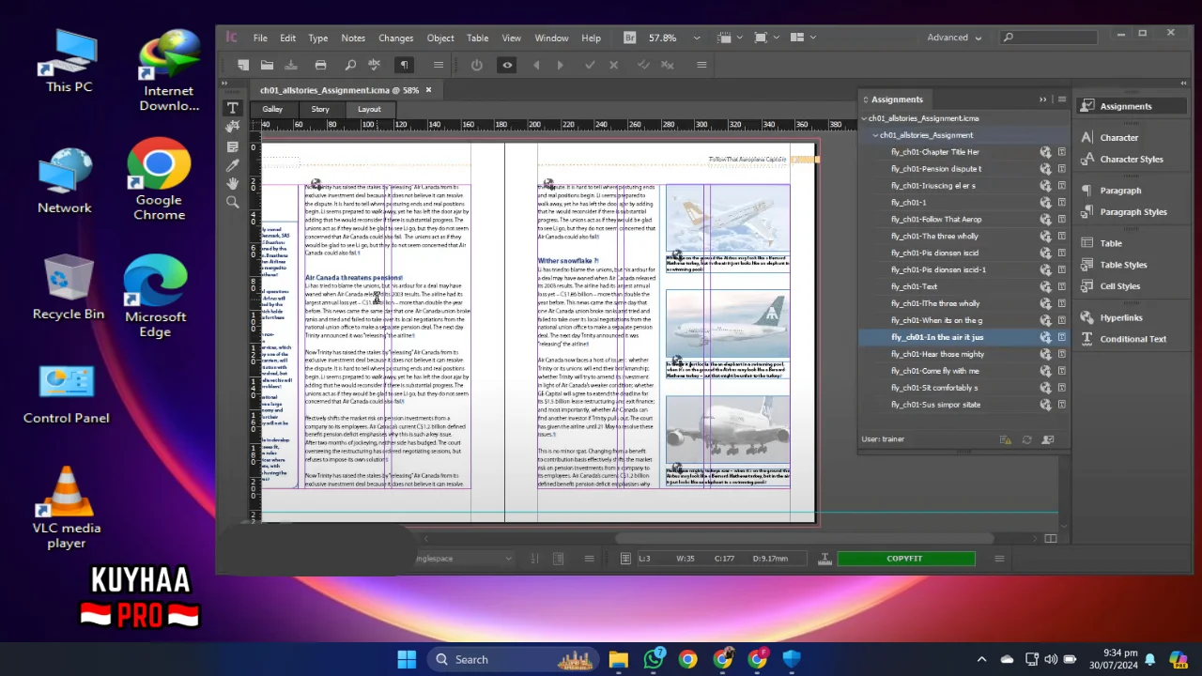Click the green COPYFIT progress bar
This screenshot has width=1202, height=676.
[x=905, y=559]
